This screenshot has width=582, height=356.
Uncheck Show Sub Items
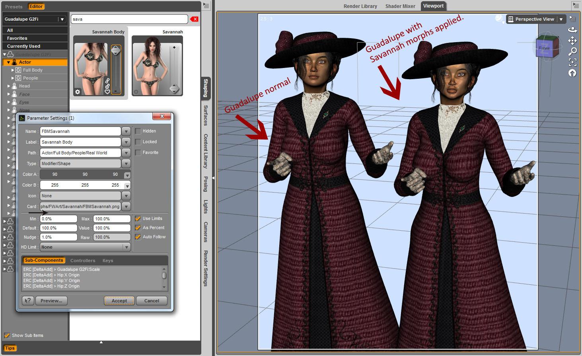tap(7, 335)
